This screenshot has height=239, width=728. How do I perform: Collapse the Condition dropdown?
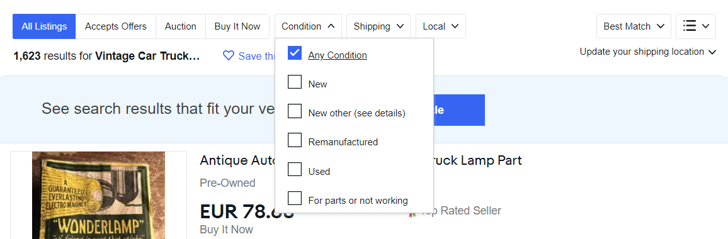309,26
